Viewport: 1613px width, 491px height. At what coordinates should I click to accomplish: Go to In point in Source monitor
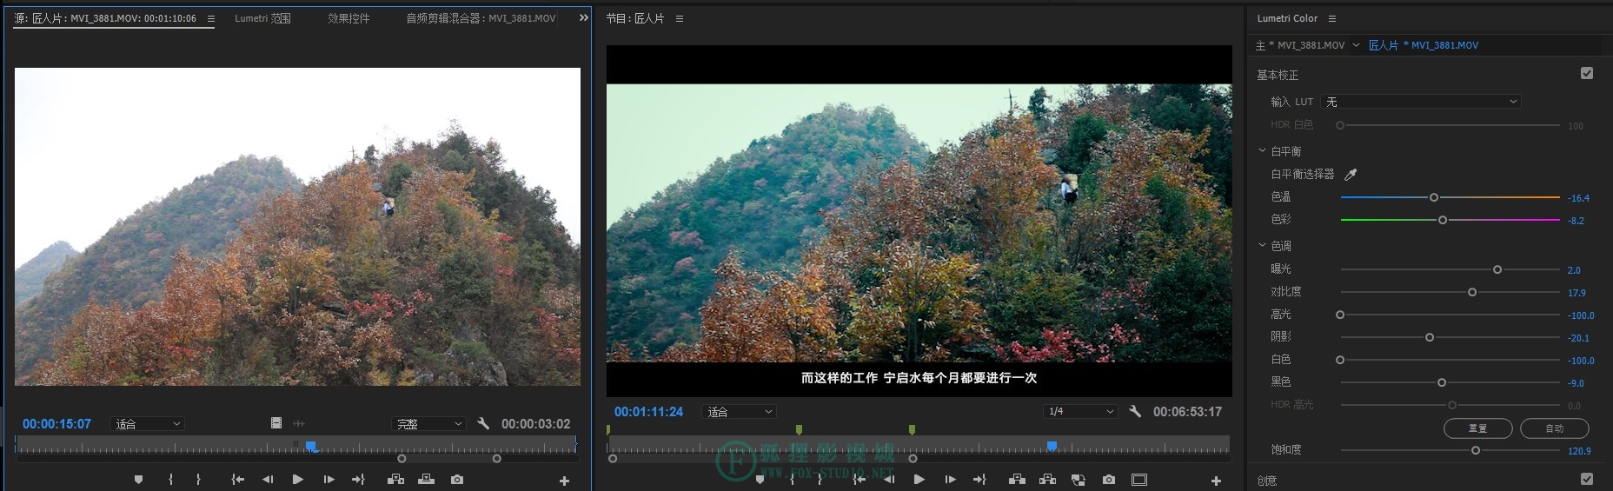[x=237, y=480]
